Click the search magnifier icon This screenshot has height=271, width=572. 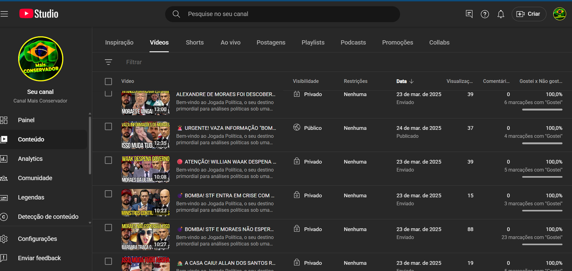pyautogui.click(x=176, y=14)
